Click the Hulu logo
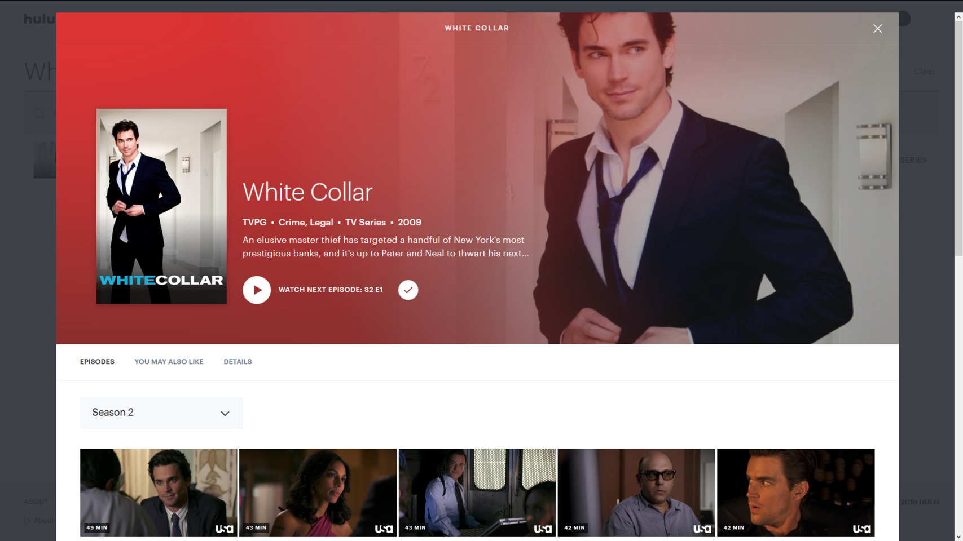The height and width of the screenshot is (541, 963). click(39, 19)
